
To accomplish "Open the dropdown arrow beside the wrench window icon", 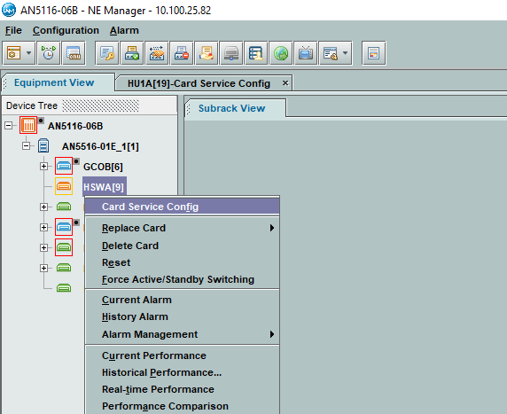I will pos(346,52).
